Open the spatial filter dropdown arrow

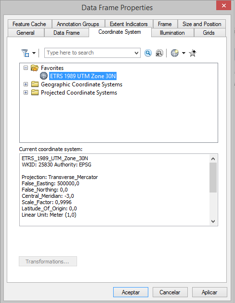click(34, 53)
